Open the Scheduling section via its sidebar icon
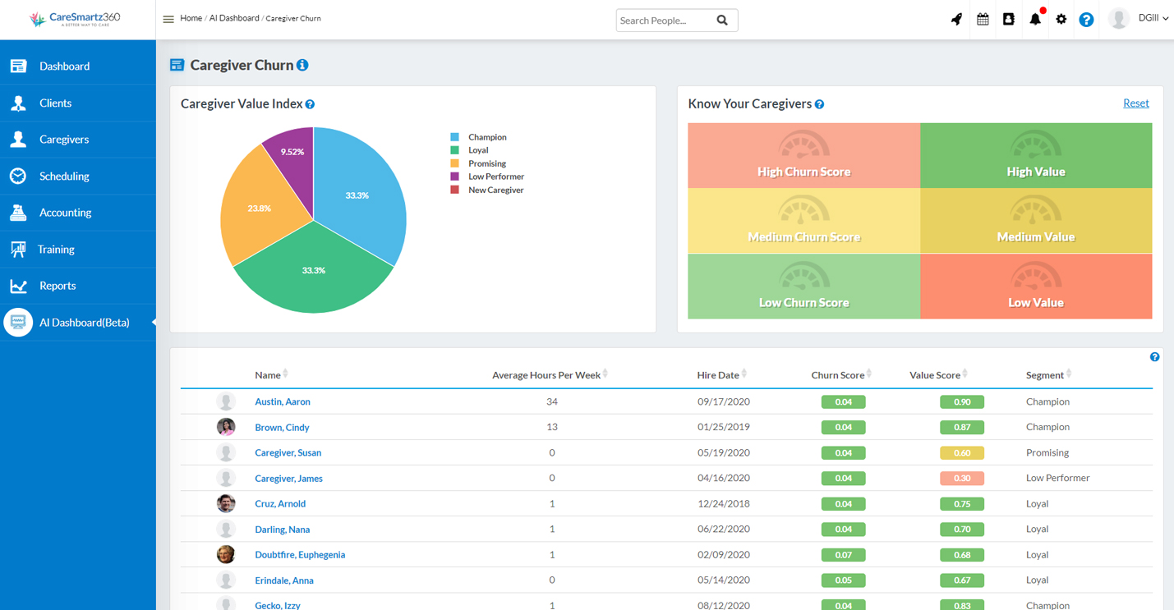Screen dimensions: 1174x610 [18, 176]
